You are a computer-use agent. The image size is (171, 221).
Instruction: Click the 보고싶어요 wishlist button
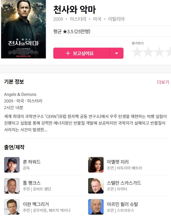pyautogui.click(x=81, y=53)
